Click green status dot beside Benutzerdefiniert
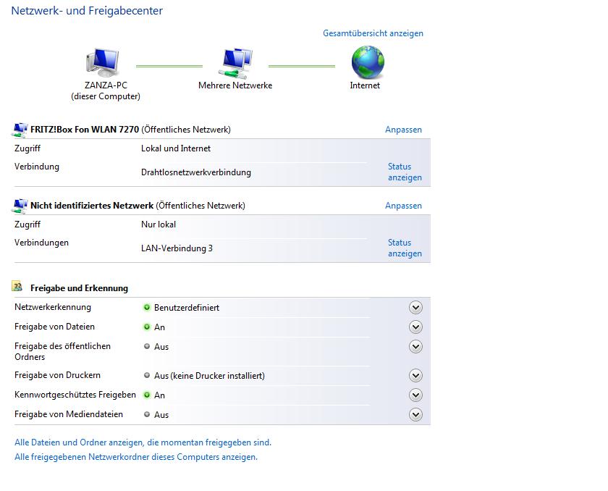 coord(147,307)
